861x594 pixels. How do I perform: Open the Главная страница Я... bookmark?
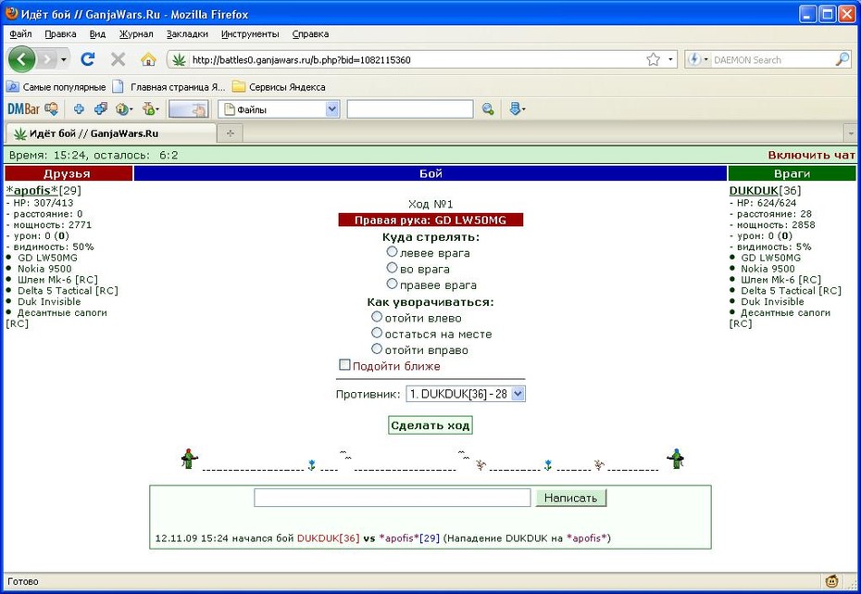click(169, 87)
